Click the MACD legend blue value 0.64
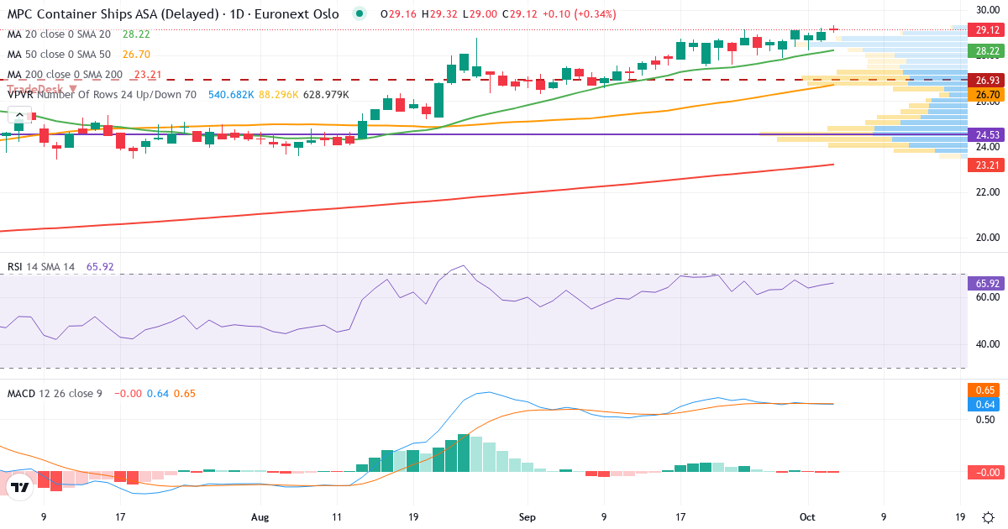The width and height of the screenshot is (1008, 529). (x=157, y=393)
